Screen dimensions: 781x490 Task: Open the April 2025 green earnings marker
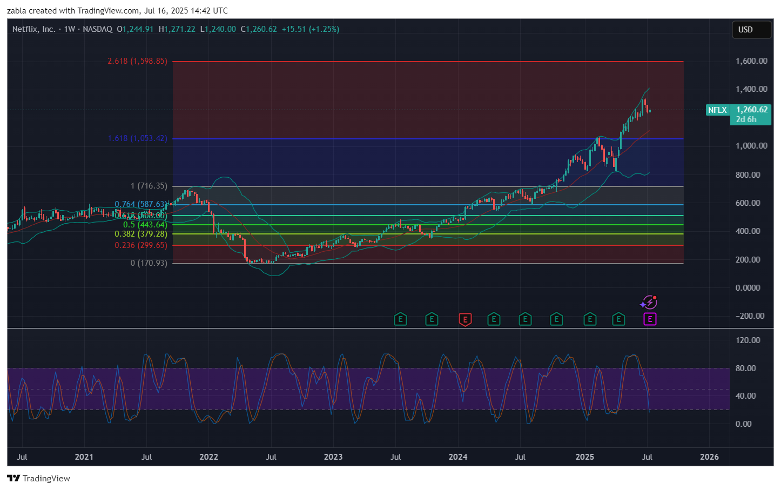coord(618,319)
